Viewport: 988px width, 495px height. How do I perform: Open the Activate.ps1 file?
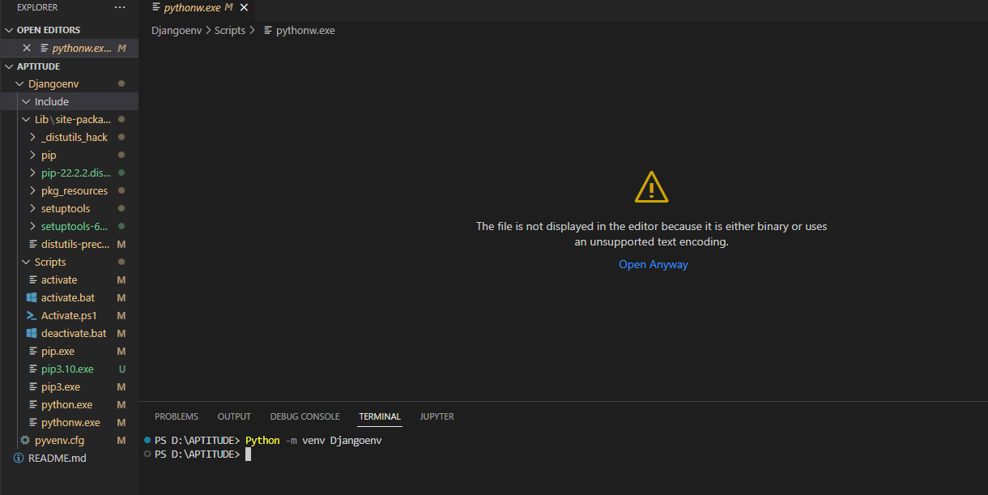tap(69, 315)
